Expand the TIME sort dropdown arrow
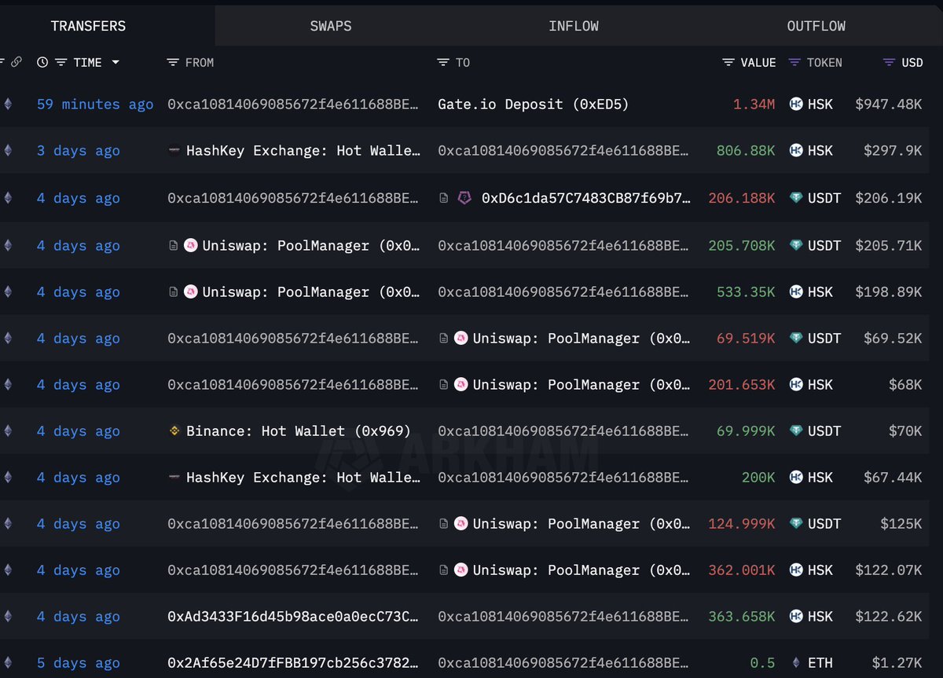The image size is (943, 678). point(116,62)
